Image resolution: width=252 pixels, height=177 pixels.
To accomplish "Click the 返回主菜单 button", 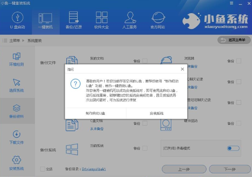I will 234,40.
